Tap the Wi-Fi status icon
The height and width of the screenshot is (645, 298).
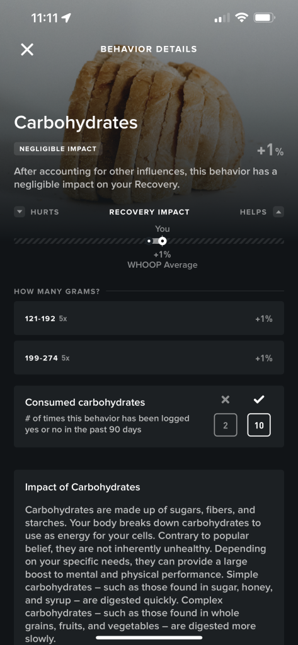(x=241, y=18)
